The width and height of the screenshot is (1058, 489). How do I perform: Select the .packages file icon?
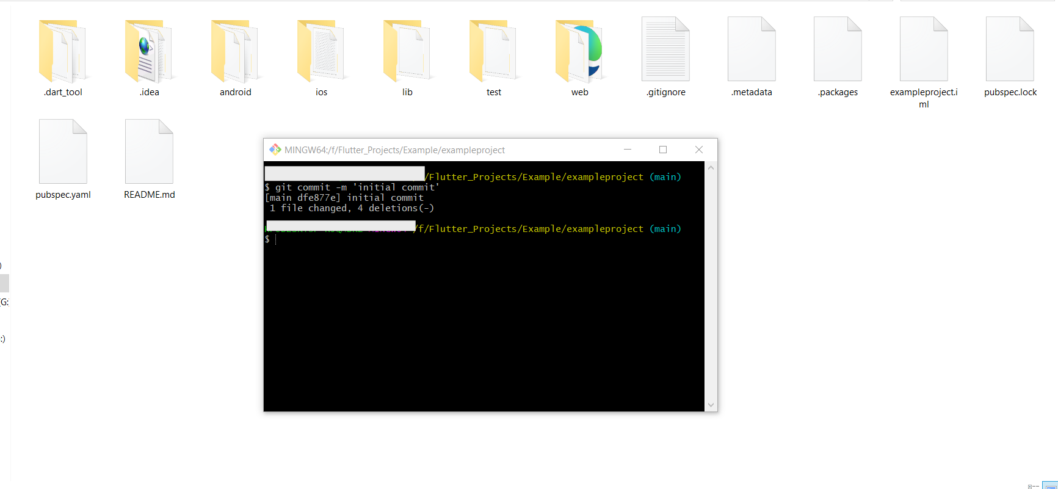point(838,49)
